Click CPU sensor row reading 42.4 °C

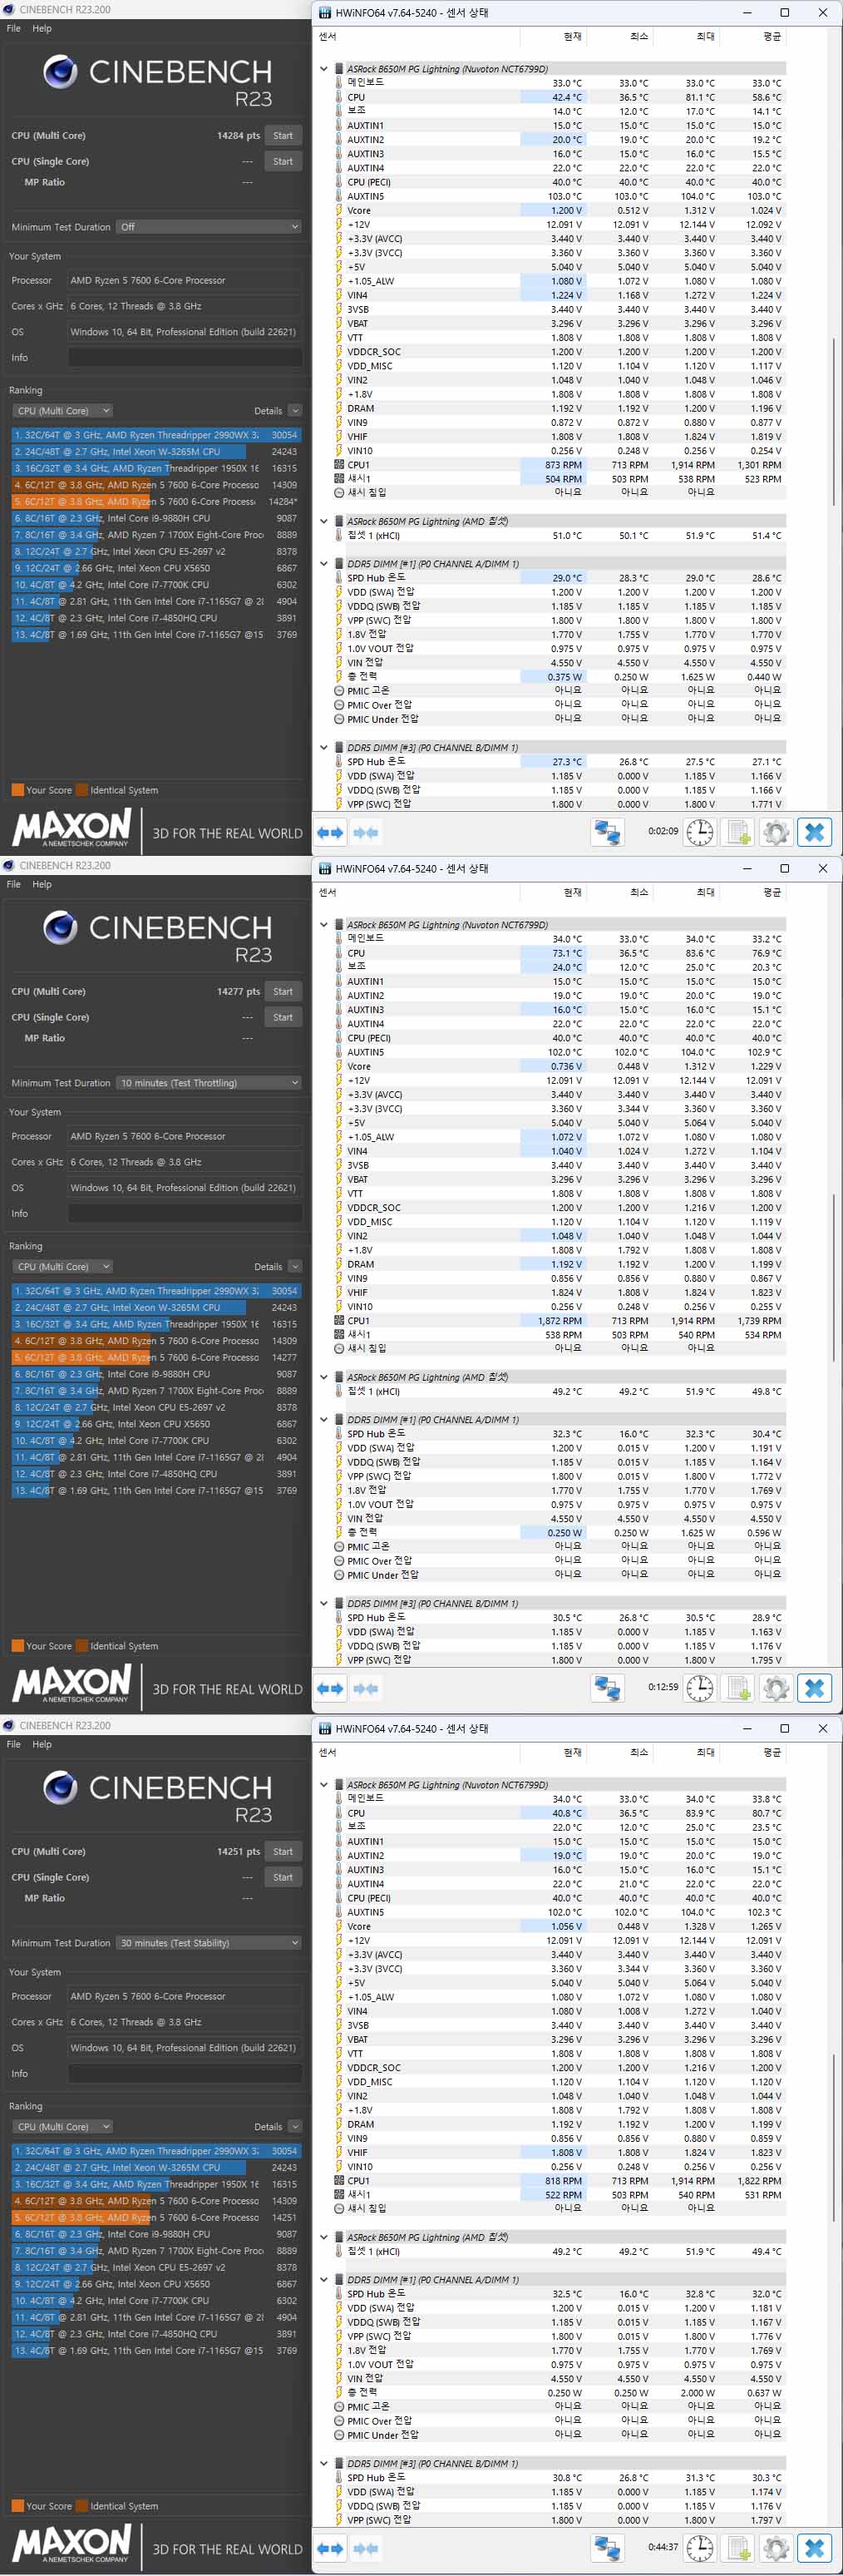pos(559,97)
